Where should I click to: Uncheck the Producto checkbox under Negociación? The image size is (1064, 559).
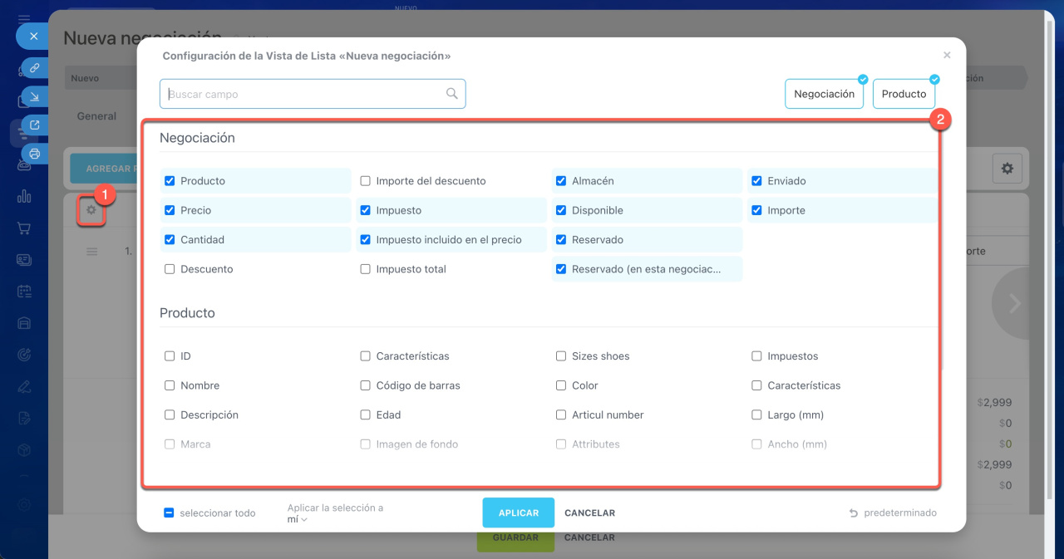(x=170, y=181)
